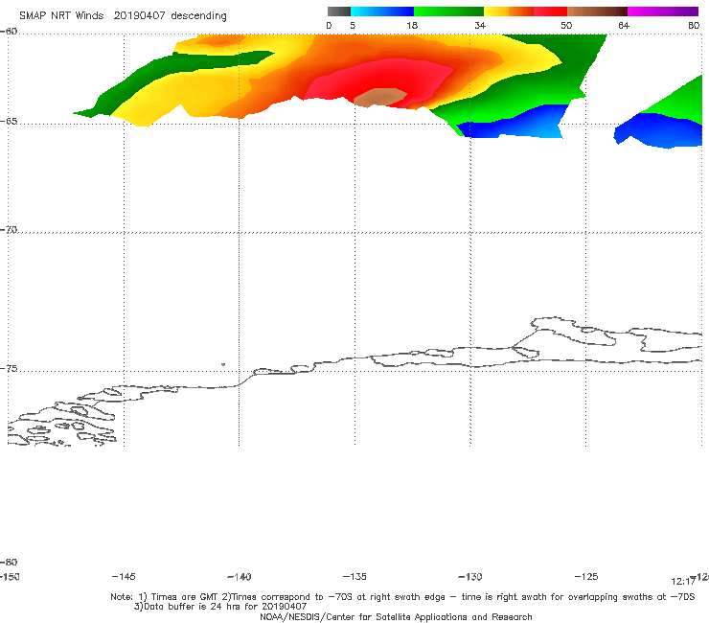Click the green segment of the wind color bar

[x=448, y=12]
